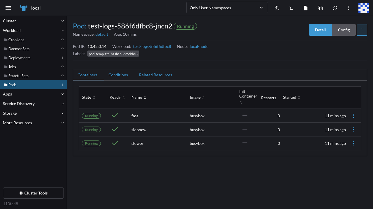Open the actions menu for the slower container
This screenshot has height=209, width=373.
pos(353,143)
